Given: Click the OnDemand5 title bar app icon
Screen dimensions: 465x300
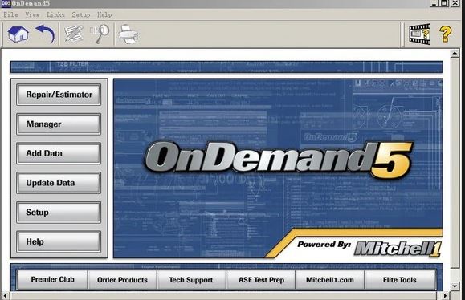Looking at the screenshot, I should 6,3.
